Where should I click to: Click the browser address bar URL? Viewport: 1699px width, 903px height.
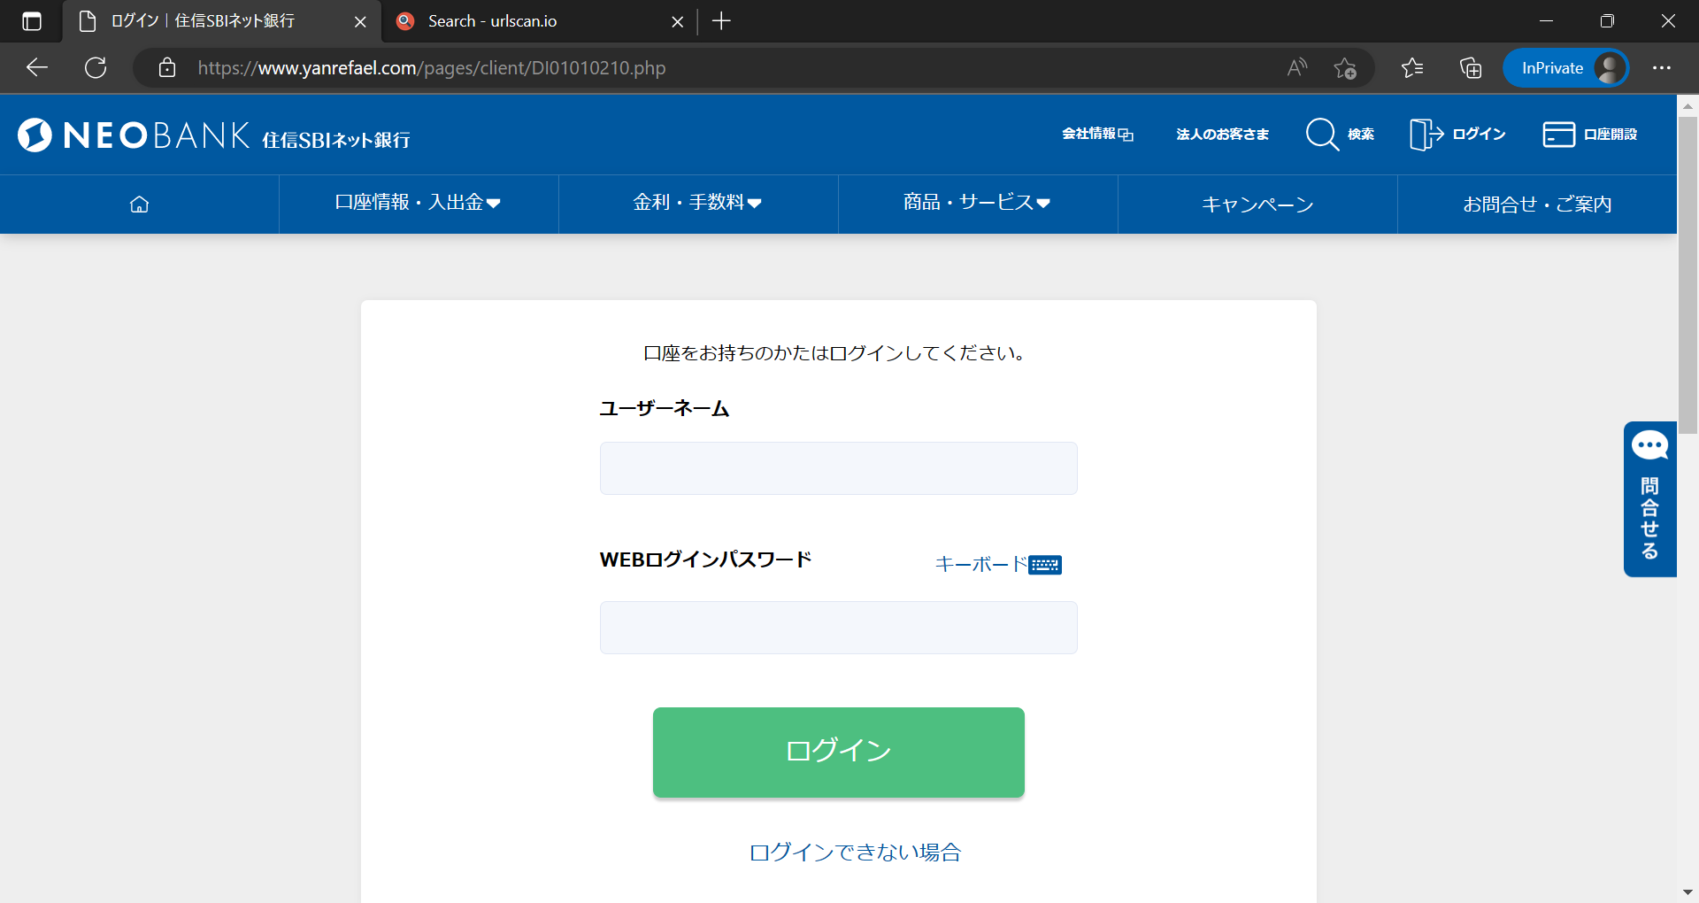click(432, 68)
